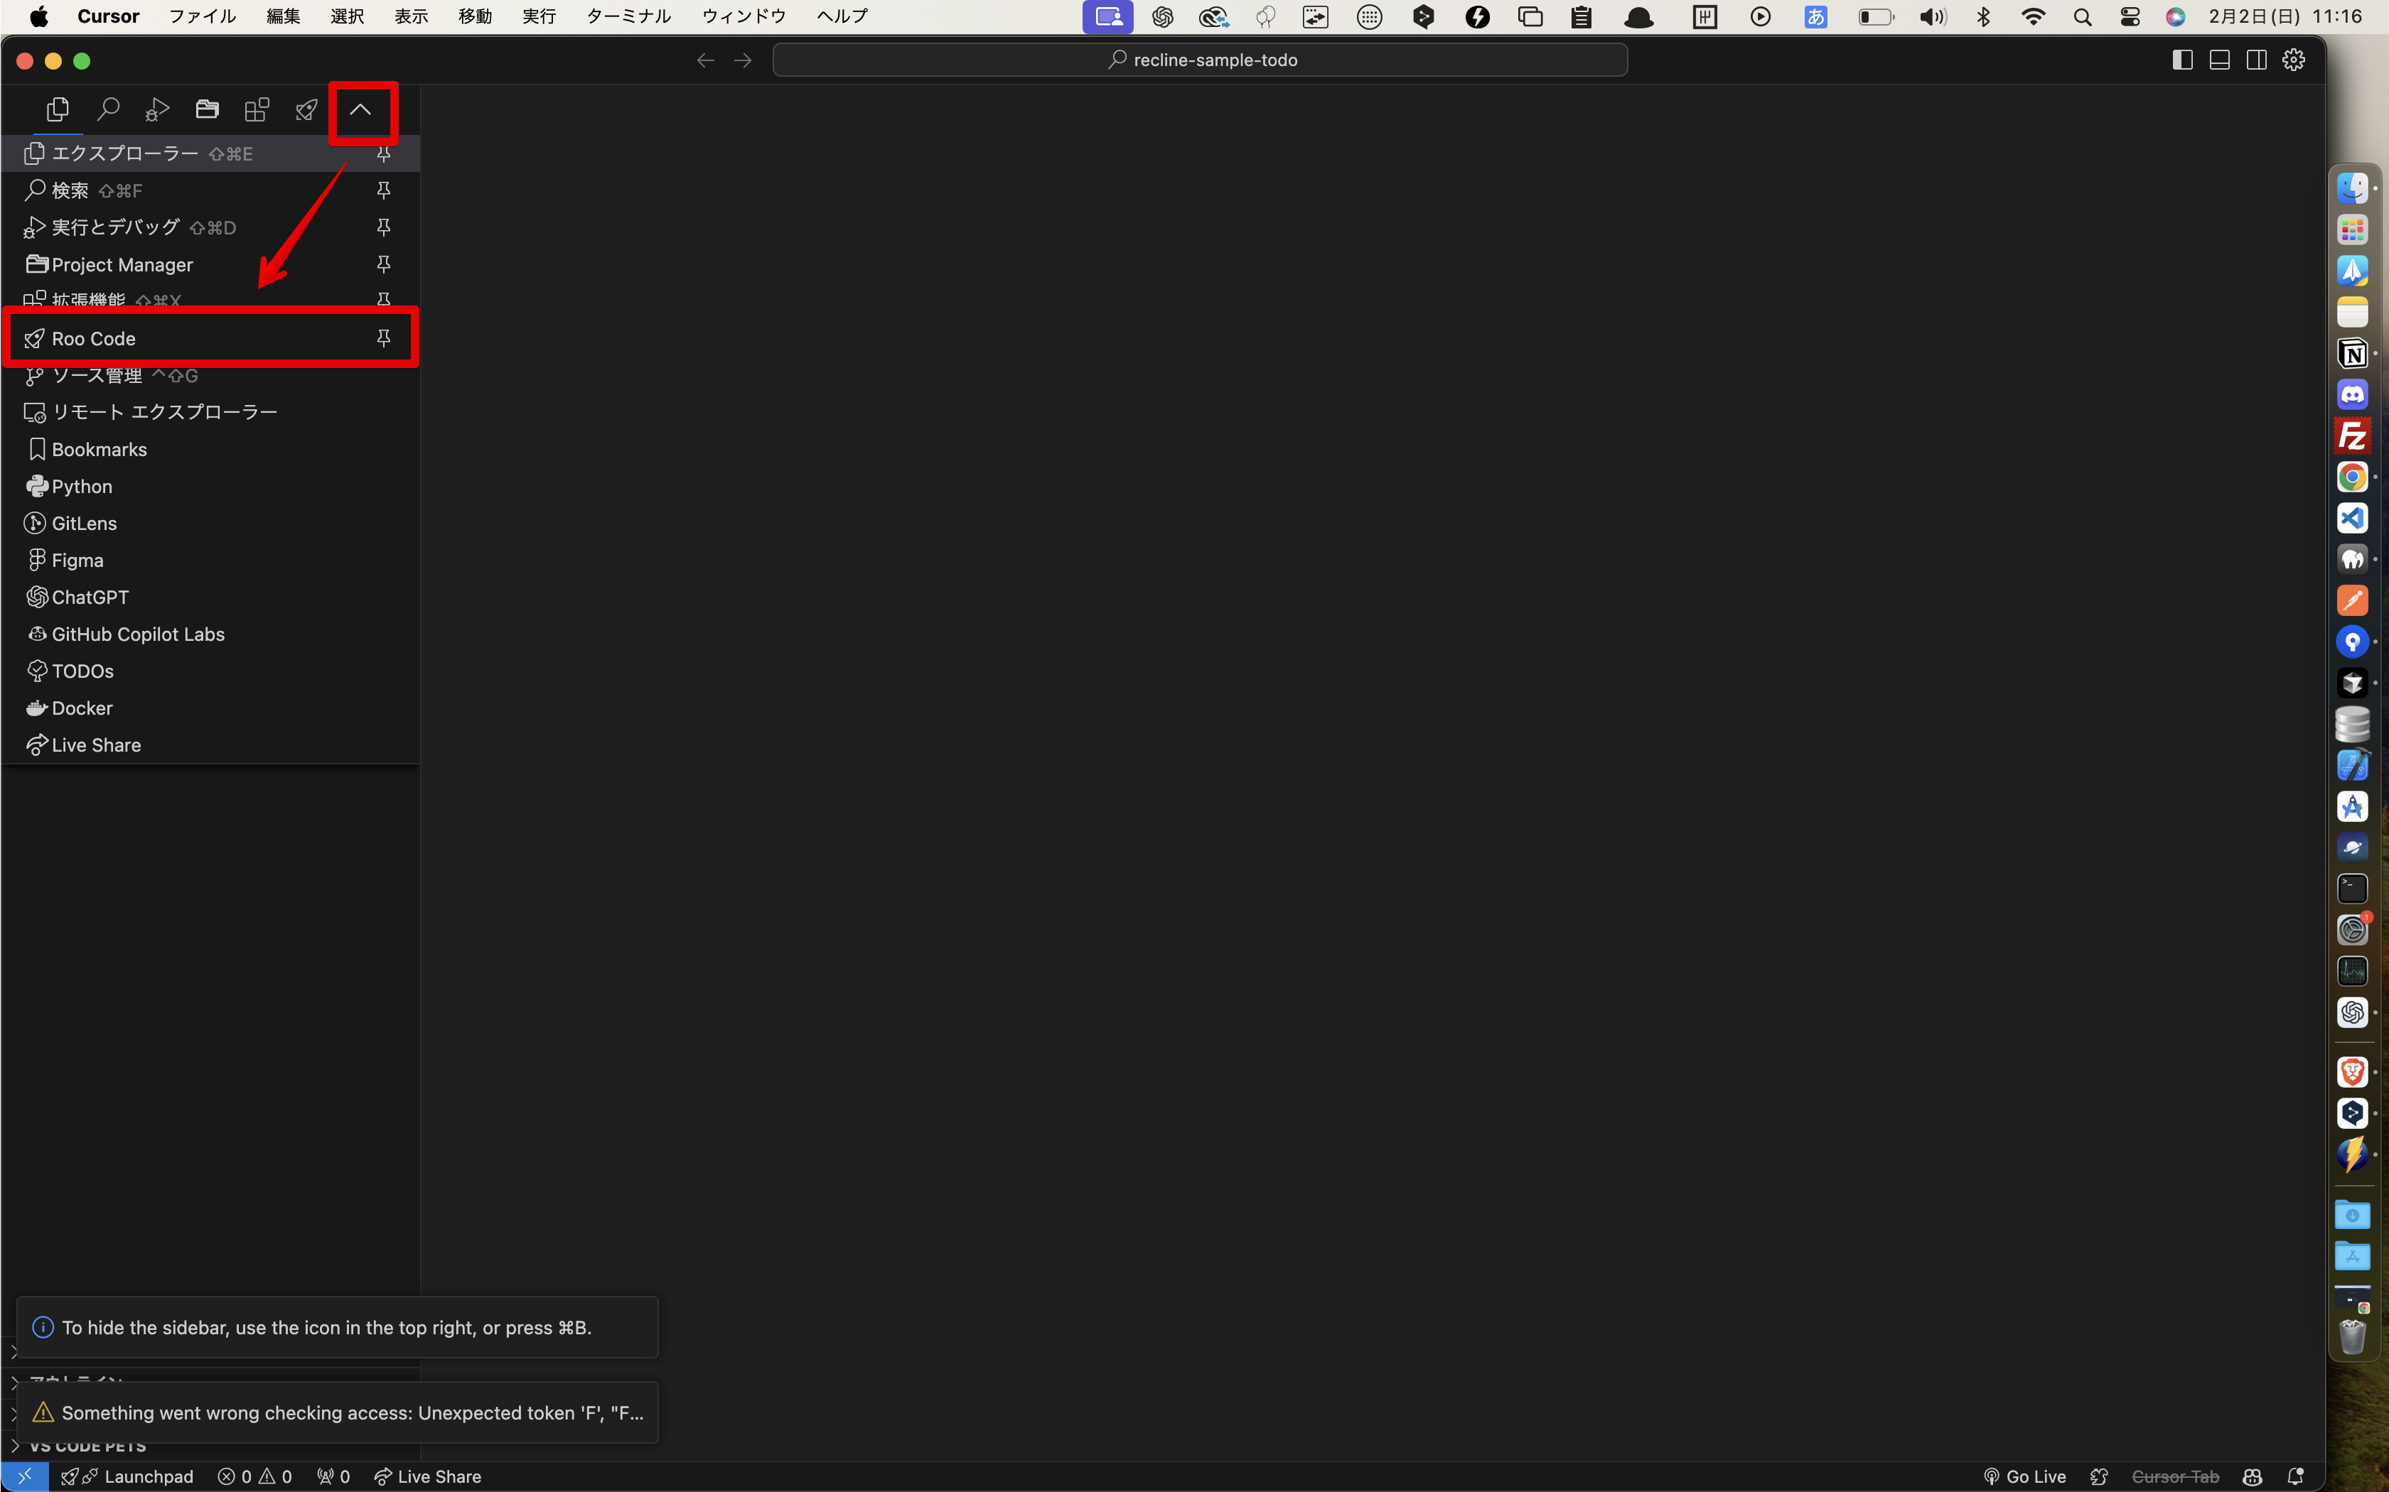Open the Extensions icon in the activity bar
The width and height of the screenshot is (2389, 1492).
coord(257,109)
